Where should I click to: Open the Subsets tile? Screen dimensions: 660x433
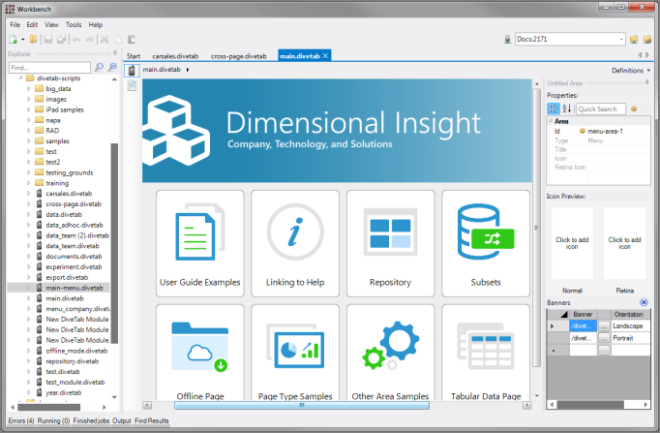click(486, 243)
